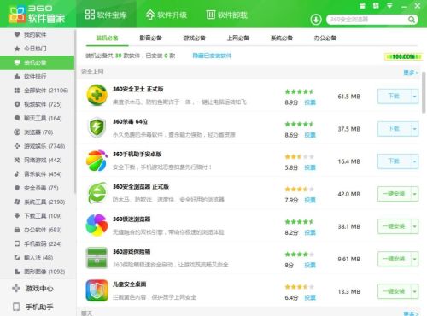The height and width of the screenshot is (316, 427).
Task: Select 装机必备 in the left sidebar
Action: click(x=37, y=62)
